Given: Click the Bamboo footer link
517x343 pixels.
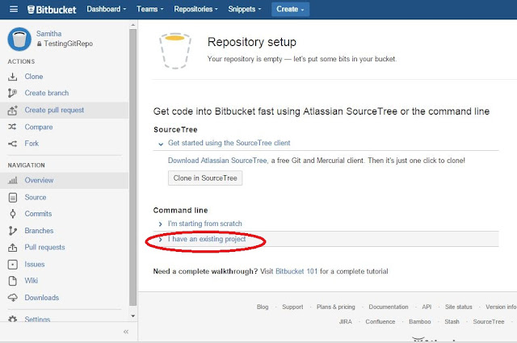Looking at the screenshot, I should click(420, 321).
